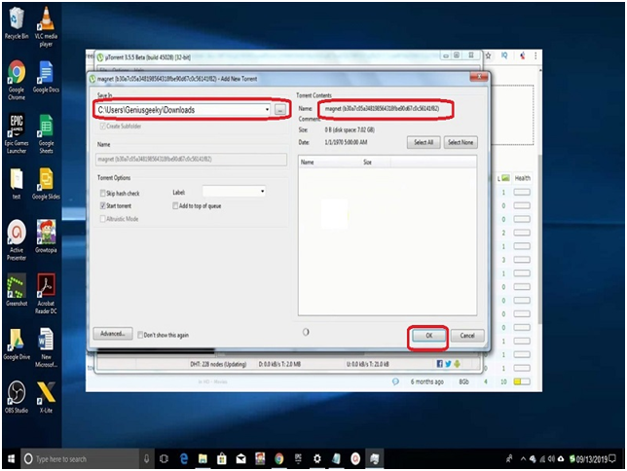The image size is (627, 471).
Task: Click Cancel in Add New Torrent dialog
Action: pos(467,336)
